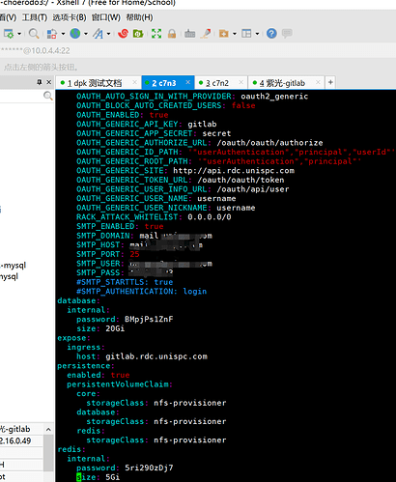This screenshot has height=482, width=396.
Task: Click the '#SMTP_STARTTLS: true' comment line
Action: pyautogui.click(x=125, y=282)
